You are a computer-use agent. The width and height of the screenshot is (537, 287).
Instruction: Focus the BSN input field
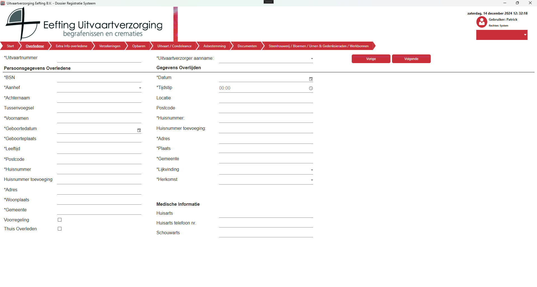click(99, 78)
